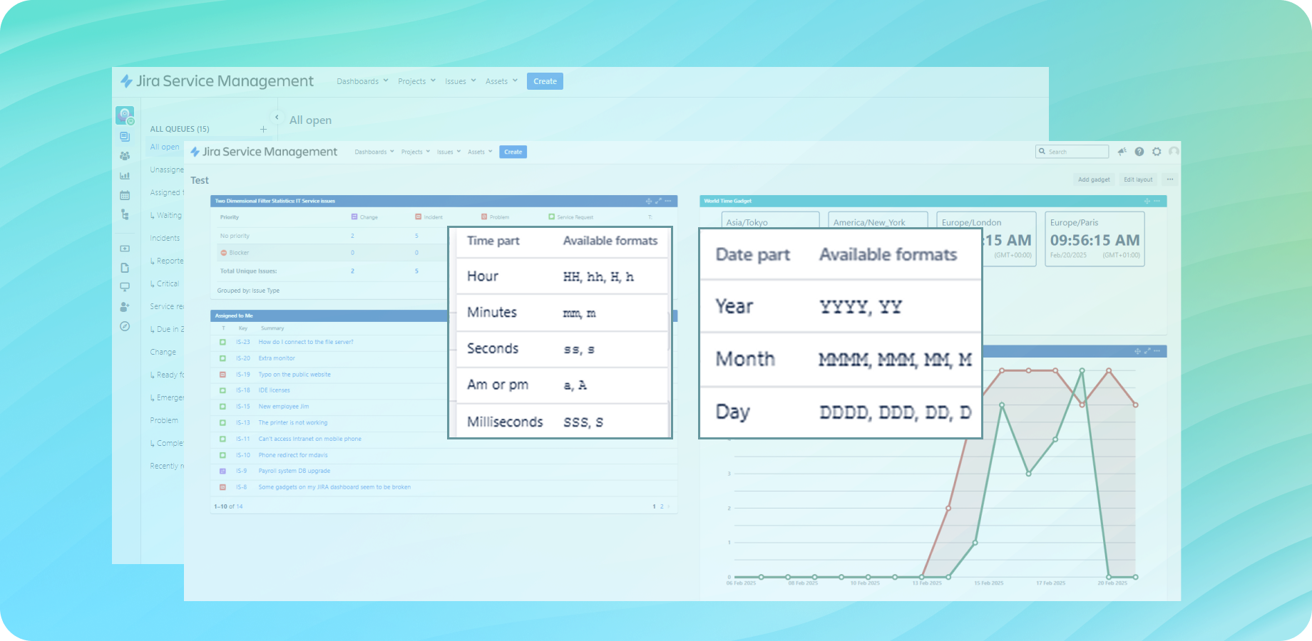Open Projects dropdown in back window
Image resolution: width=1312 pixels, height=641 pixels.
[416, 81]
